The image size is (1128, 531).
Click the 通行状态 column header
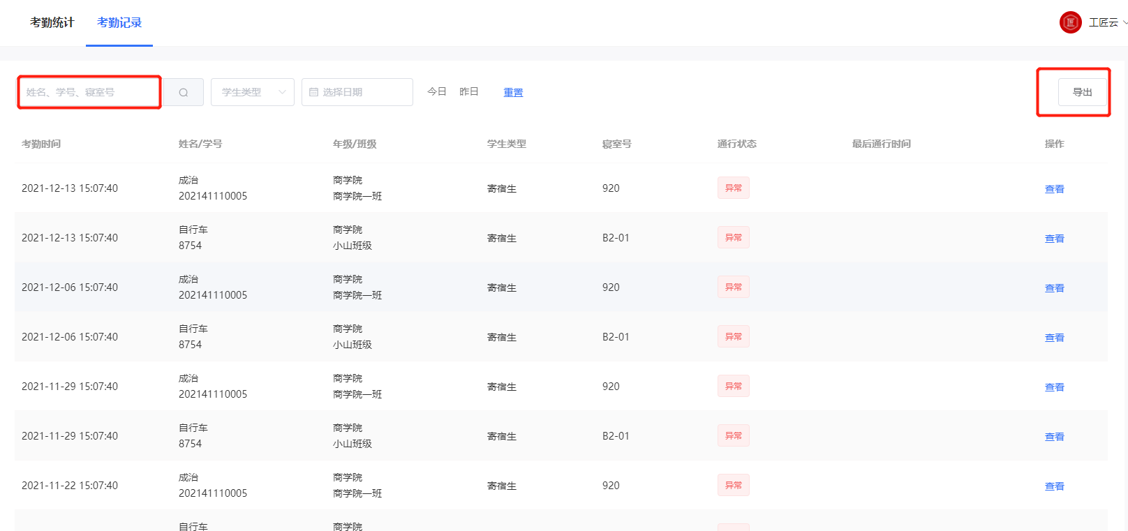(x=737, y=144)
